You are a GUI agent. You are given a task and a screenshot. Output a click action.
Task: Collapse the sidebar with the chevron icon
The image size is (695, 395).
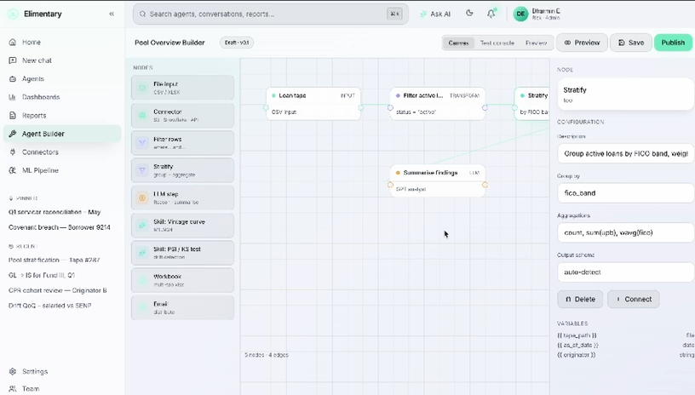[112, 14]
